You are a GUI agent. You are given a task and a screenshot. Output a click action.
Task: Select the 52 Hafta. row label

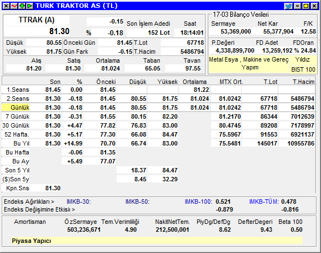(17, 134)
